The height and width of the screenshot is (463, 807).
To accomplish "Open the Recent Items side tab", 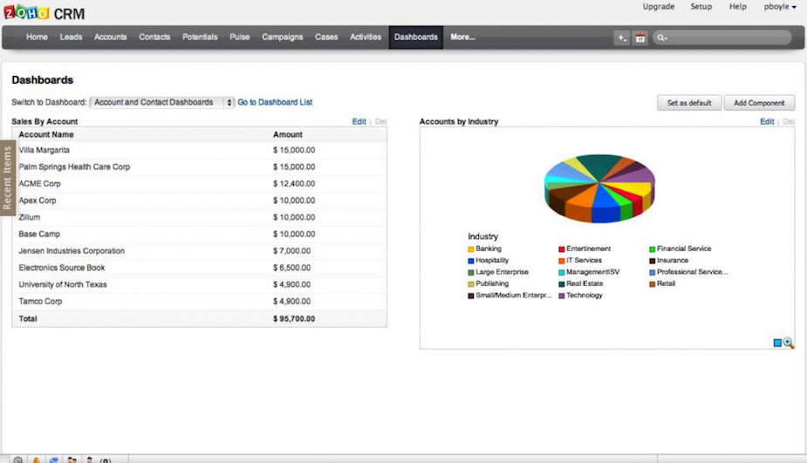I will pos(7,178).
